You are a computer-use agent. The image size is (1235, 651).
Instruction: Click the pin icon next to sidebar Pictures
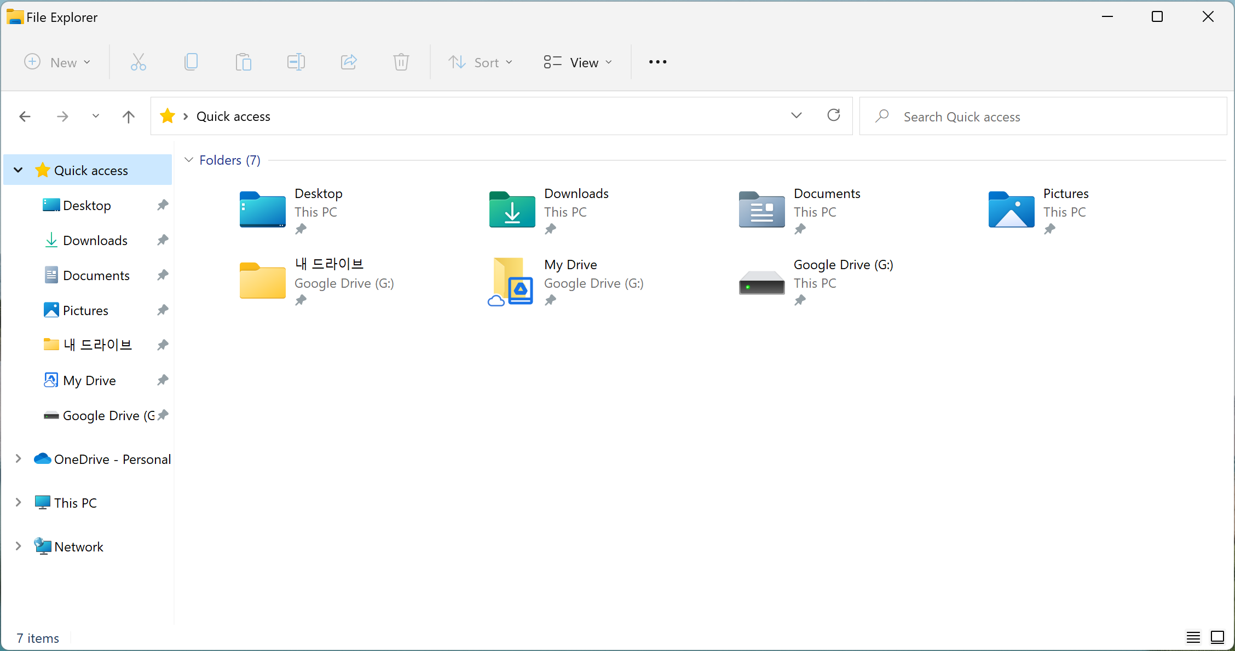[x=163, y=310]
